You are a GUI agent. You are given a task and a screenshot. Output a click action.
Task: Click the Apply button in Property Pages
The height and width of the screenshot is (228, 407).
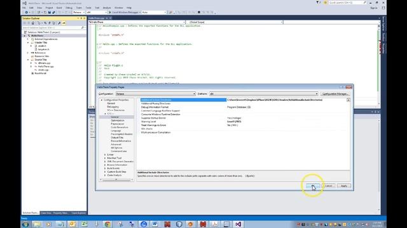(x=343, y=186)
